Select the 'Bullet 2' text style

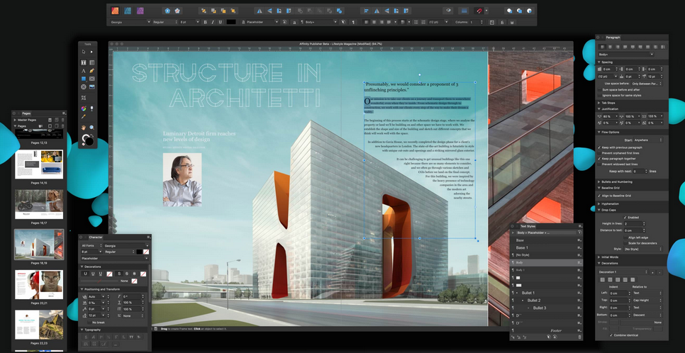point(546,301)
